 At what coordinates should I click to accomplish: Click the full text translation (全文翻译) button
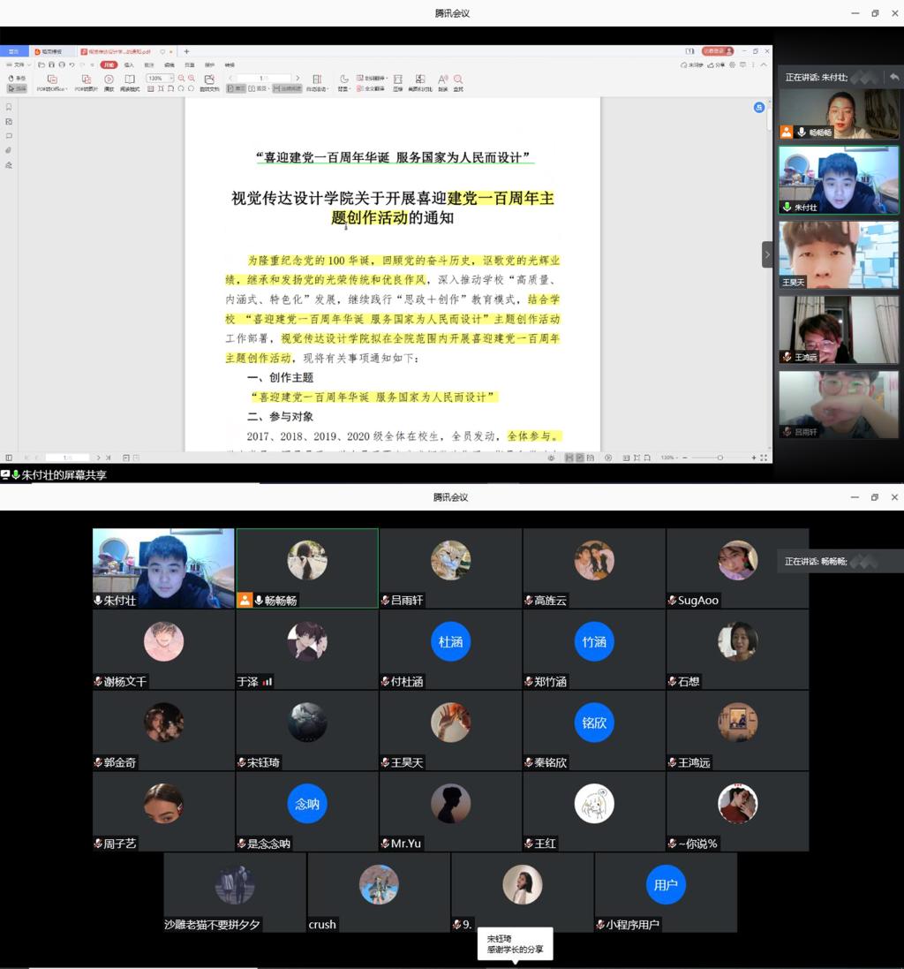click(x=371, y=88)
